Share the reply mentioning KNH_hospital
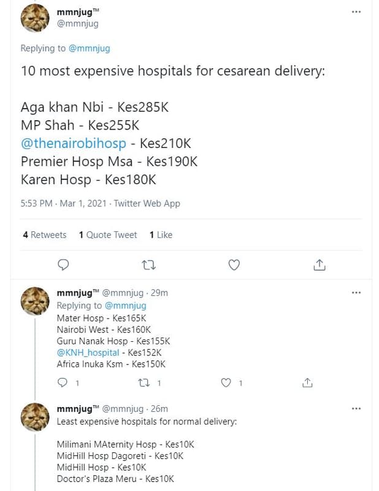 pos(307,382)
